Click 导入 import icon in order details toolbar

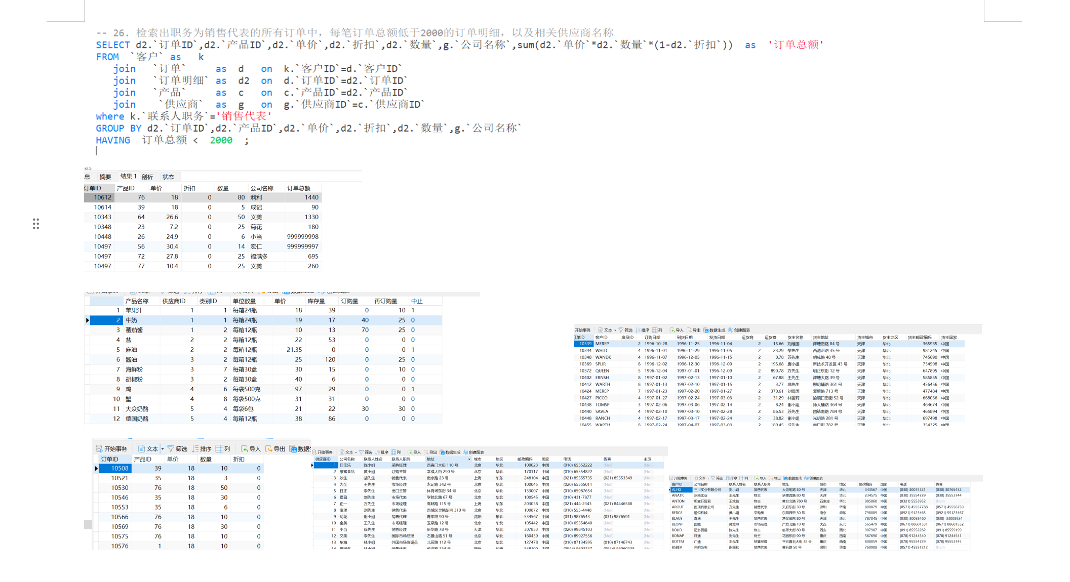click(251, 449)
